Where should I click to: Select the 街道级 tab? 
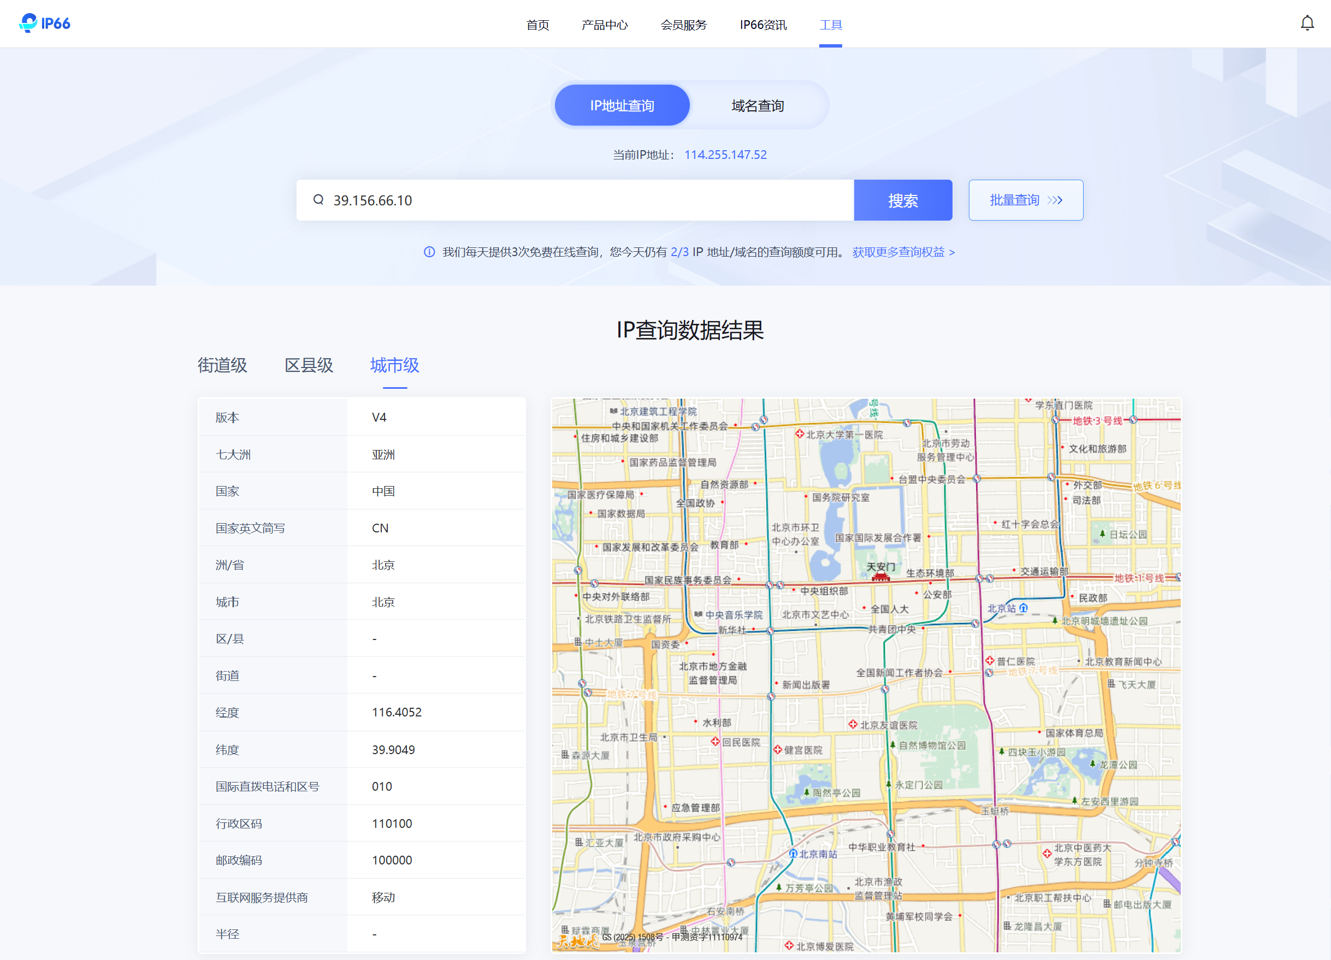tap(222, 365)
